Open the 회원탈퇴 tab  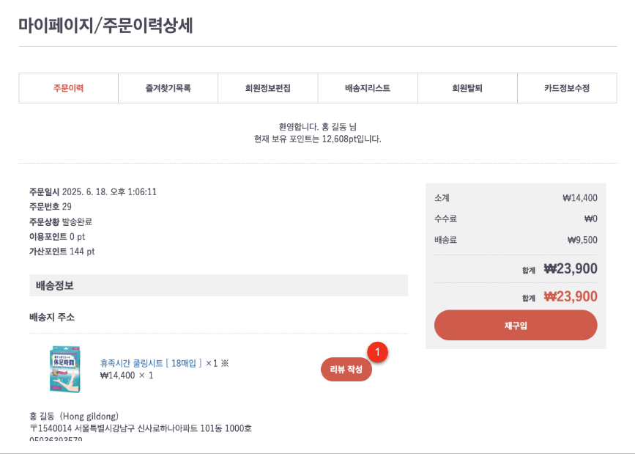(467, 88)
